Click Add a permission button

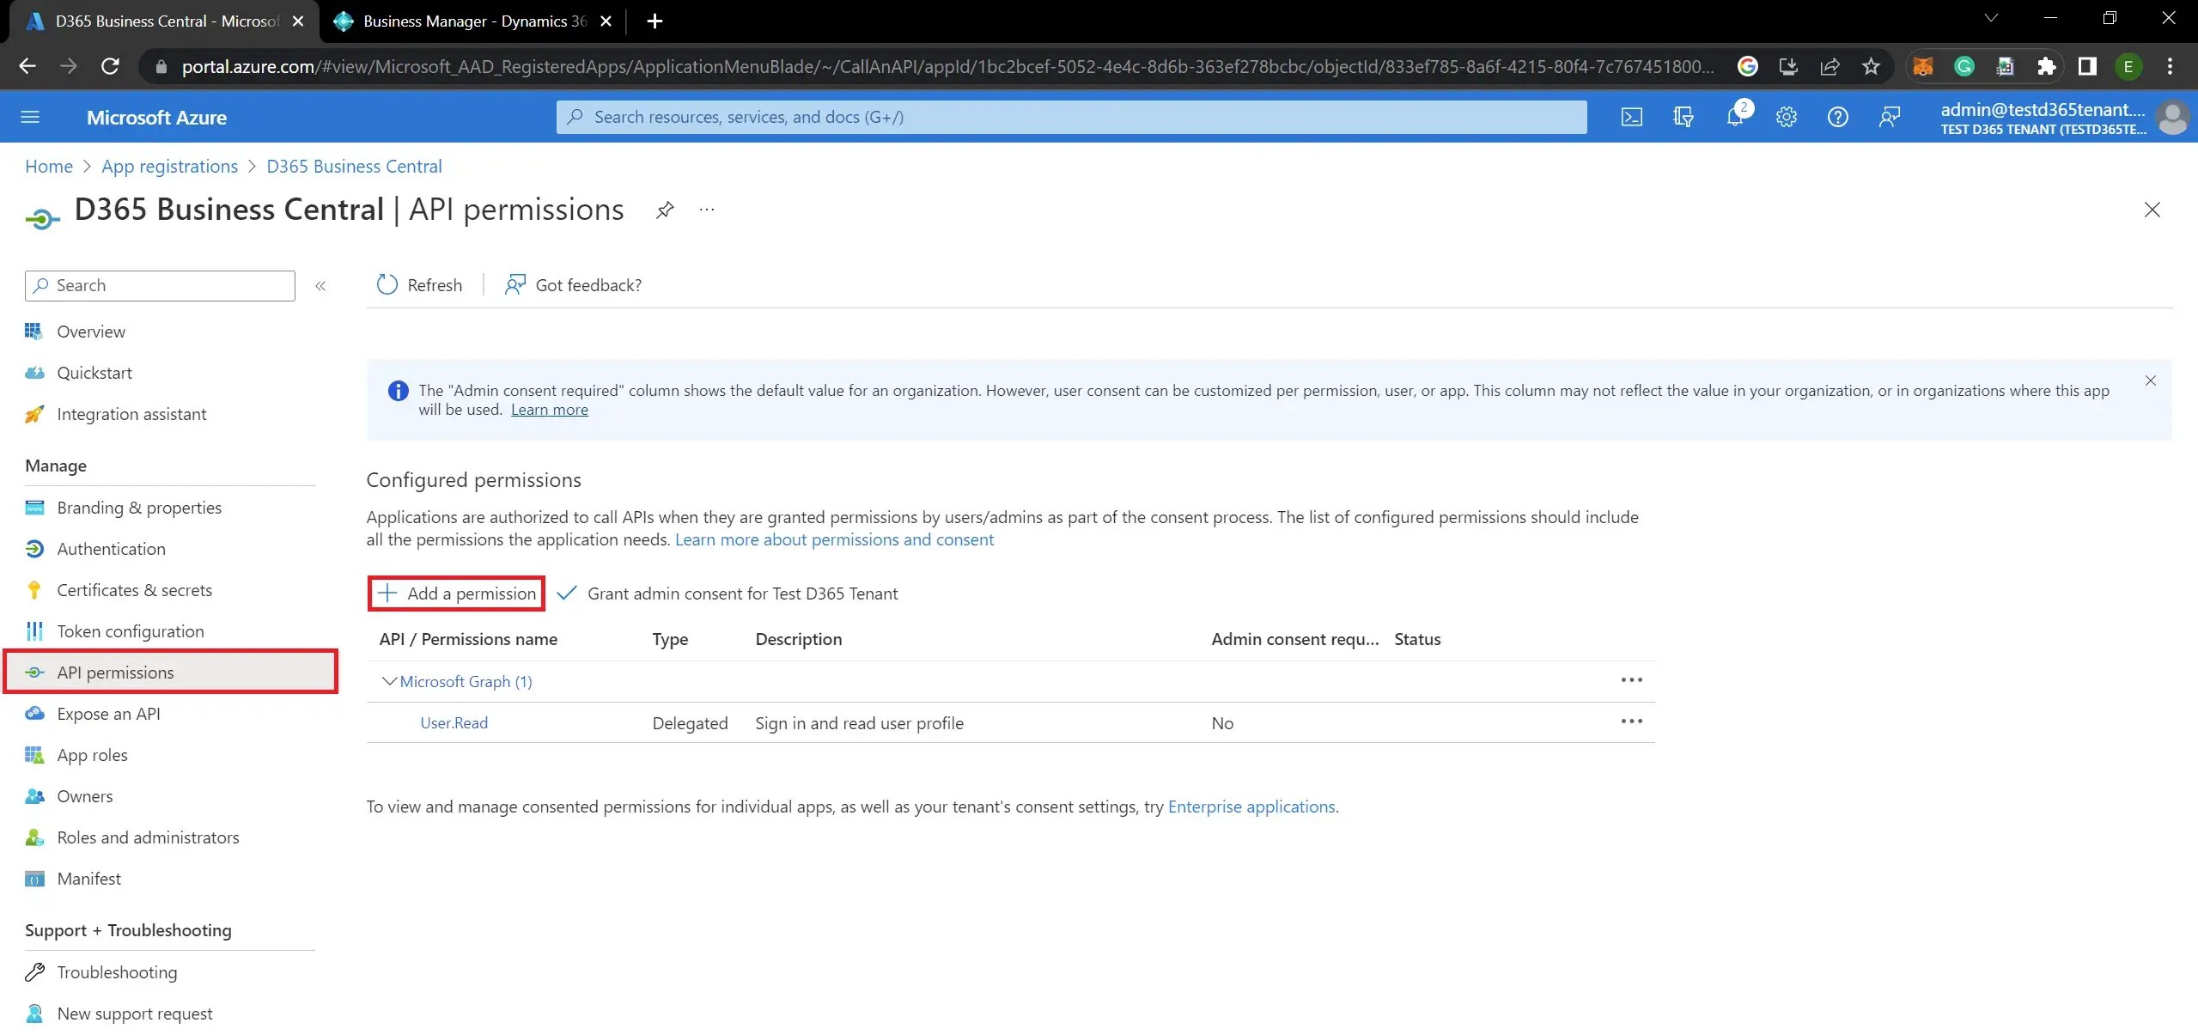point(456,594)
